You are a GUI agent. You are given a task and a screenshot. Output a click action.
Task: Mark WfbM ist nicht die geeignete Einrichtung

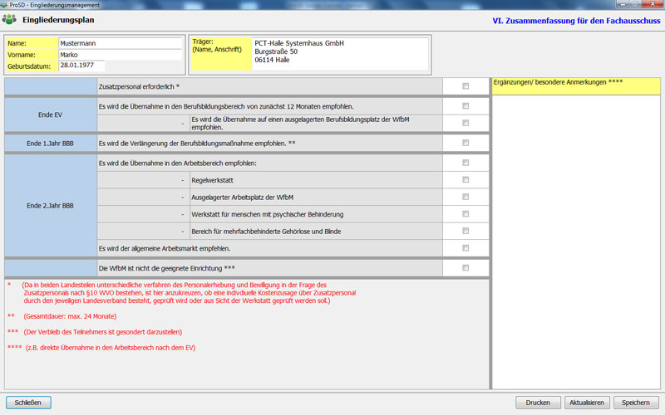[465, 268]
